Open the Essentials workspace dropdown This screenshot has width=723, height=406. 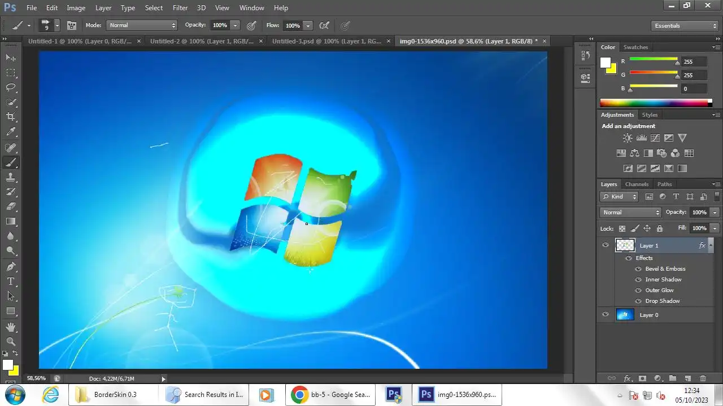coord(685,25)
